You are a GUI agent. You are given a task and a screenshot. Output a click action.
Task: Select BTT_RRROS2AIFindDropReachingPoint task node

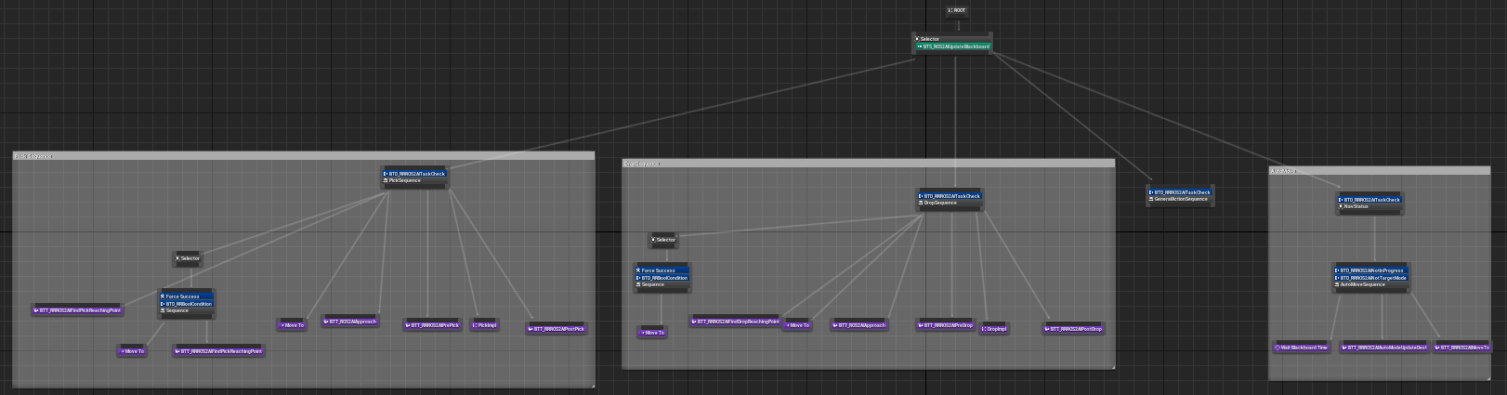[x=736, y=322]
